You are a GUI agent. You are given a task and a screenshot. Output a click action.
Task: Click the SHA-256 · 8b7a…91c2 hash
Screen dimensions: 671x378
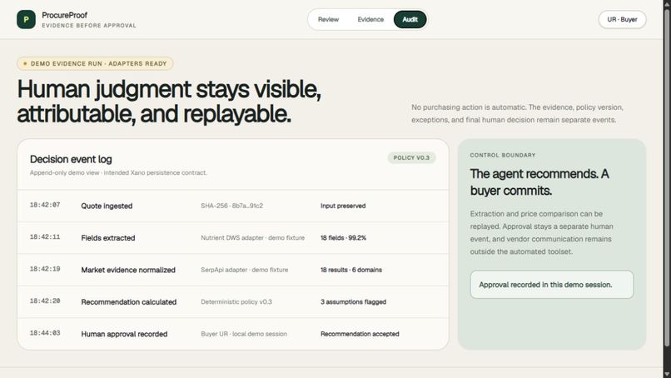[232, 206]
